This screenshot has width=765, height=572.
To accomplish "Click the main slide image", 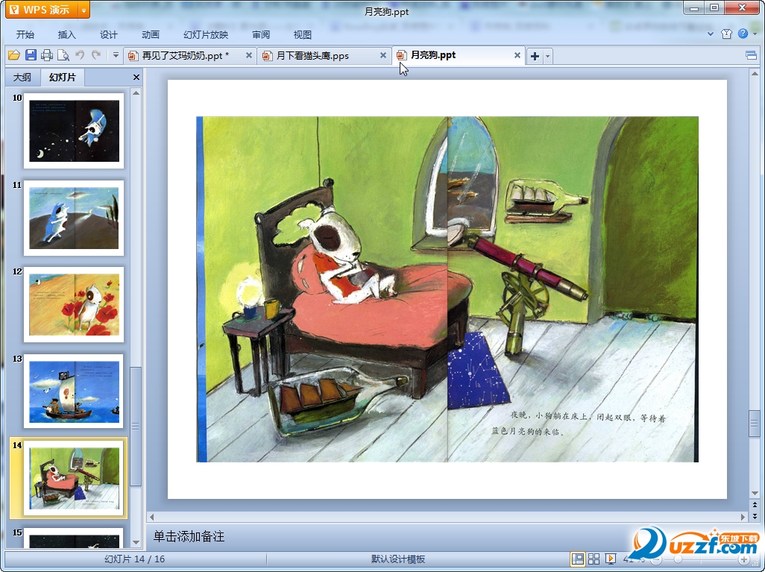I will (x=447, y=289).
